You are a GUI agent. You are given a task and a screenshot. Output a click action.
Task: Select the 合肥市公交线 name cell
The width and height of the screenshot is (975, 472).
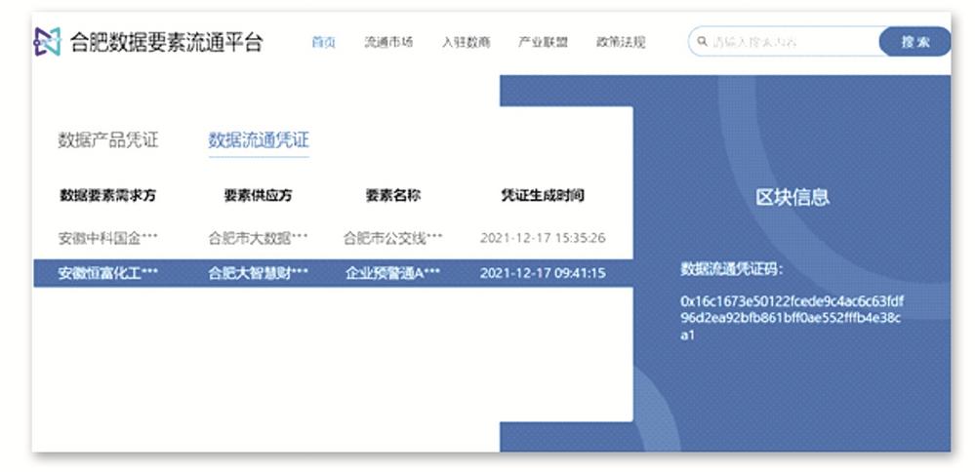pyautogui.click(x=393, y=238)
